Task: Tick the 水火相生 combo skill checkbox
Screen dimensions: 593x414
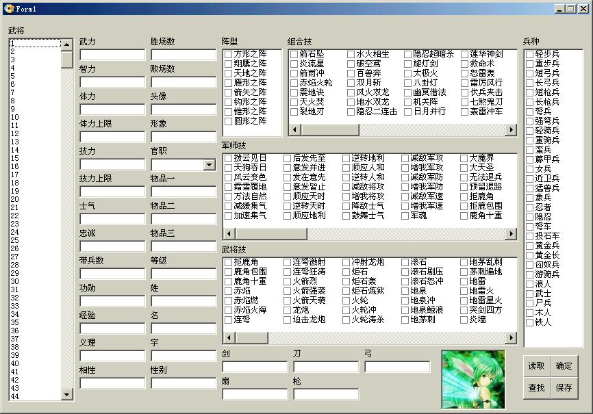Action: point(351,54)
